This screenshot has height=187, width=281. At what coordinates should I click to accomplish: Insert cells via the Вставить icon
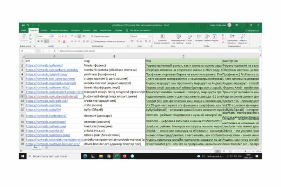199,38
